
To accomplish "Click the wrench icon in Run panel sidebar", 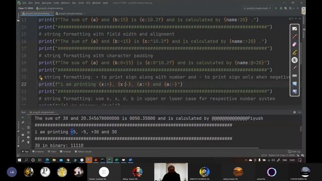I will (x=23, y=123).
